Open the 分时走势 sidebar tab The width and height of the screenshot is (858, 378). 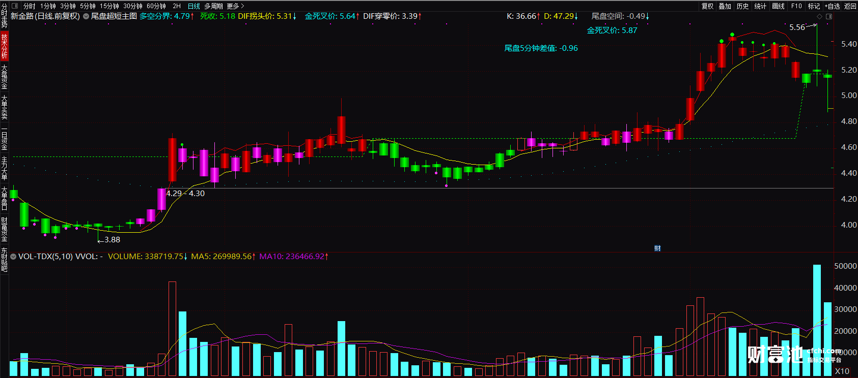click(x=4, y=16)
